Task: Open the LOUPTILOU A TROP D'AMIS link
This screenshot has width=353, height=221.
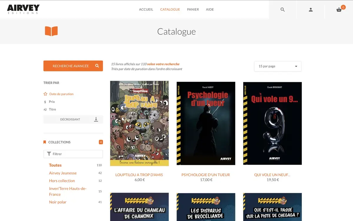Action: 139,175
